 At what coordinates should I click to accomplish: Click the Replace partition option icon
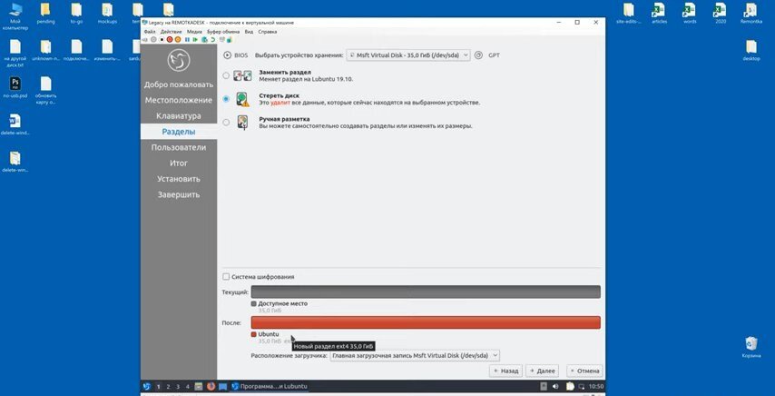click(242, 75)
